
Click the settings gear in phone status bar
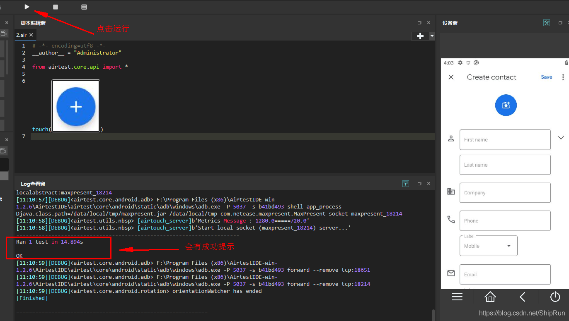460,63
